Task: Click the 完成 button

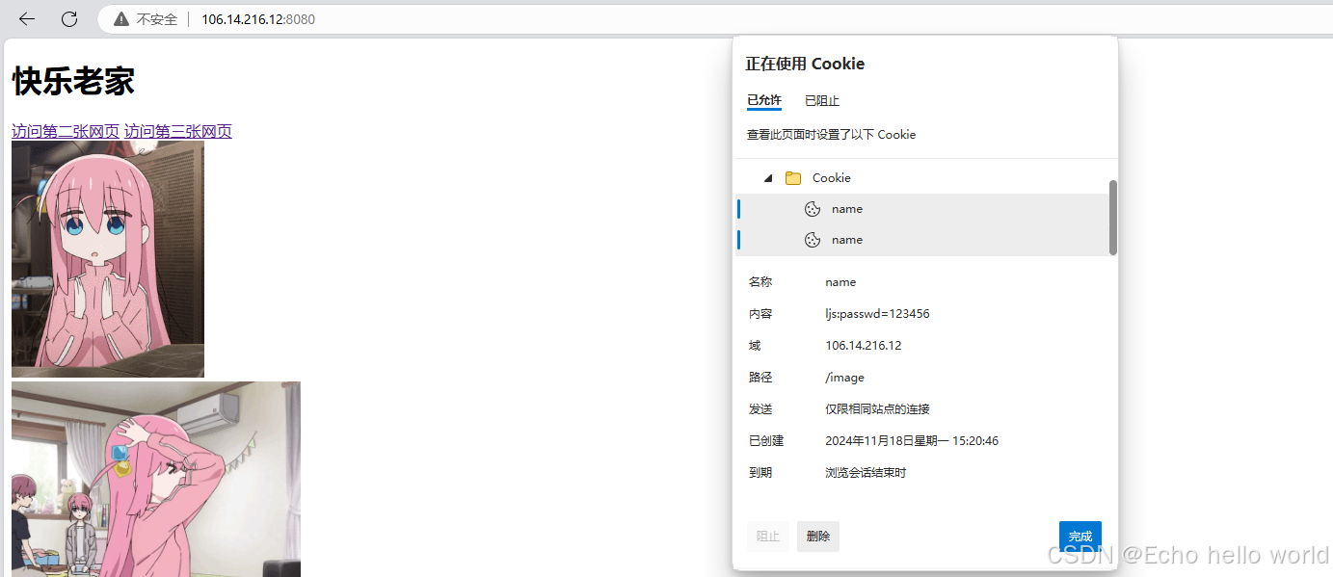Action: click(1080, 537)
